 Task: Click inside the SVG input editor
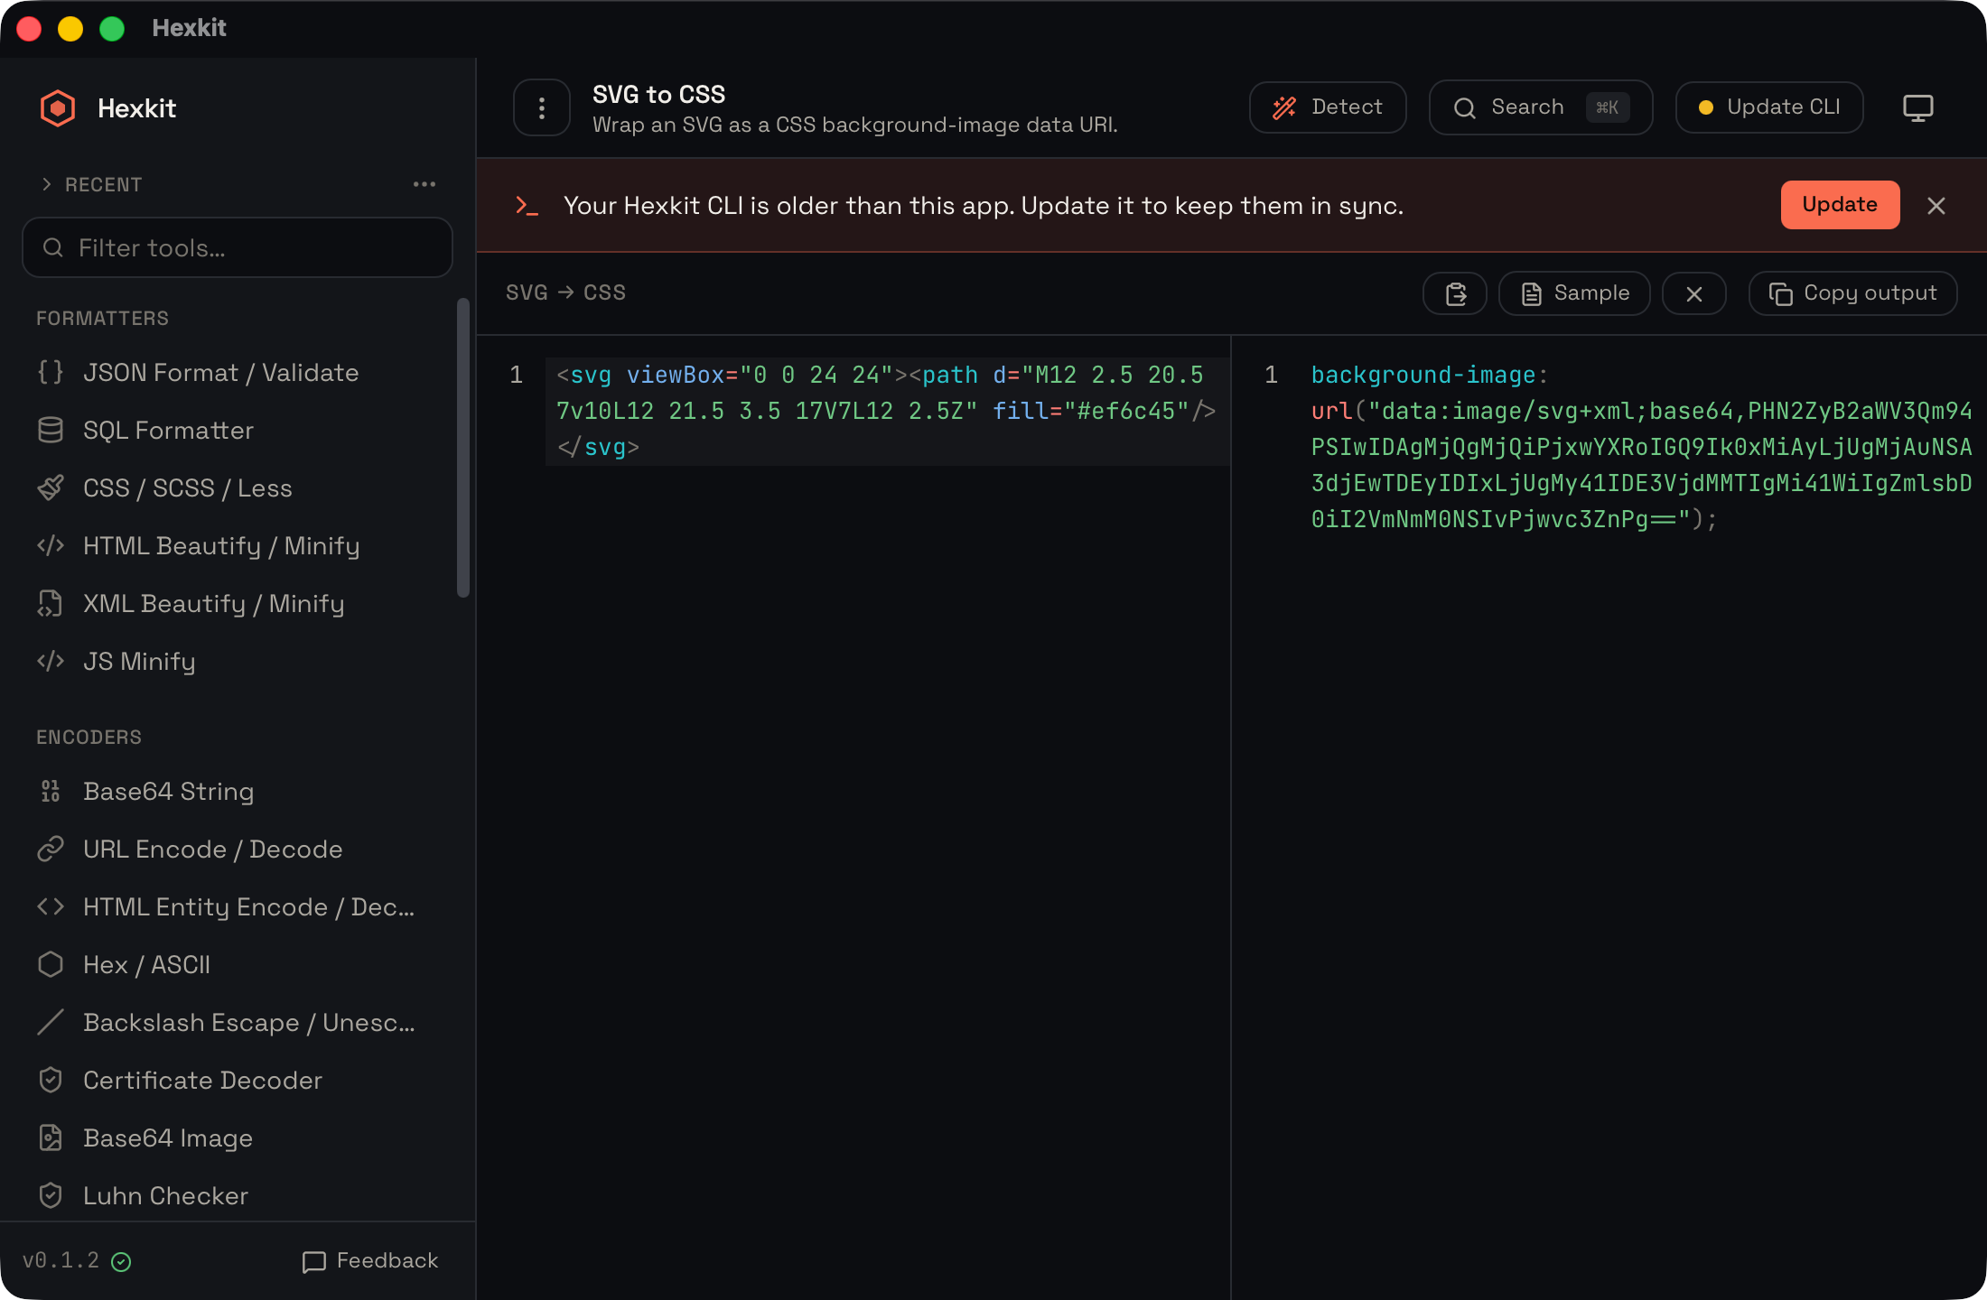click(x=888, y=412)
